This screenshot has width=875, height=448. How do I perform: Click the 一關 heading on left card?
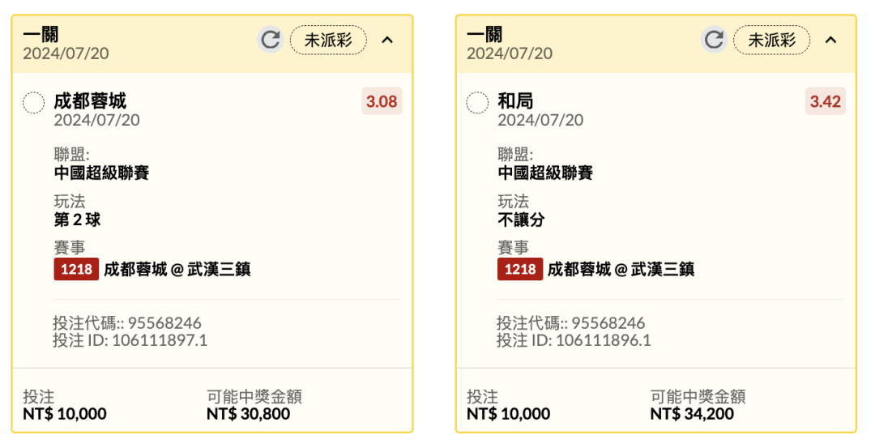tap(41, 34)
